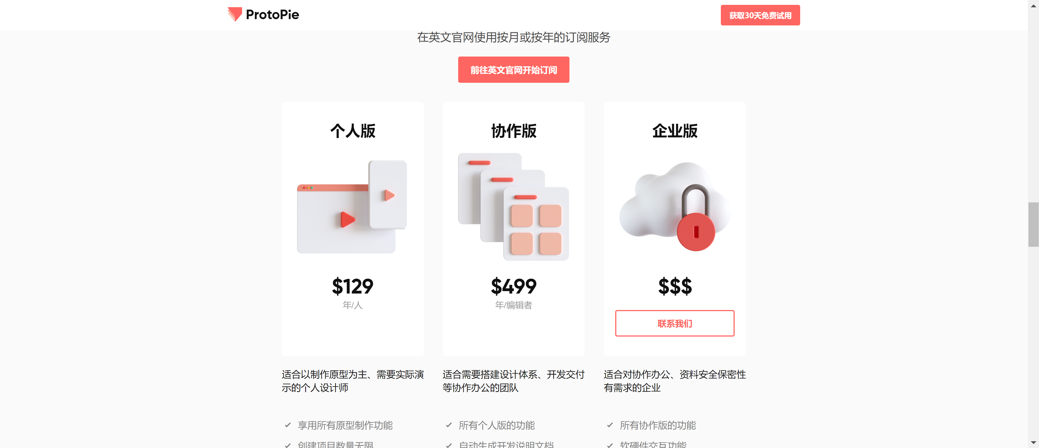The image size is (1039, 448).
Task: Click the 协作版 stacked windows illustration
Action: click(513, 207)
